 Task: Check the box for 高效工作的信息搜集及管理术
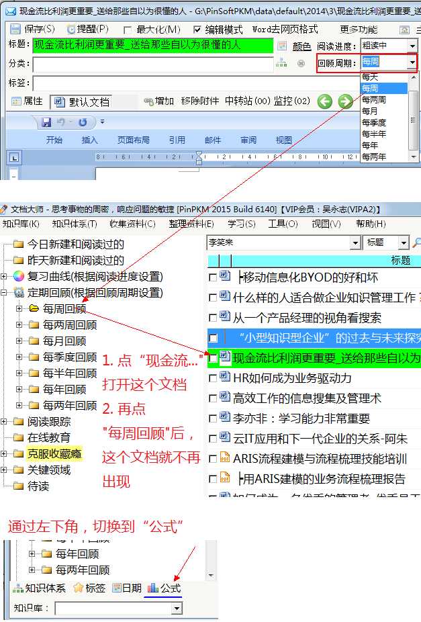[213, 398]
